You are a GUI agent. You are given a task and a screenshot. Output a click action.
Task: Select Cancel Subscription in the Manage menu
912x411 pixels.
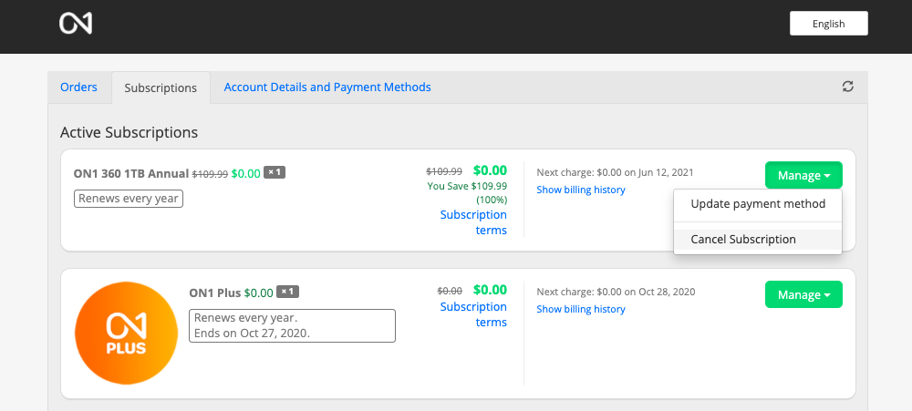coord(743,240)
